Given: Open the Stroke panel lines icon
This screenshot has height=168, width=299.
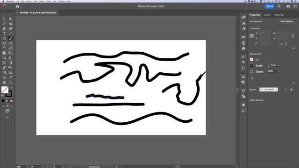Looking at the screenshot, I should (243, 77).
